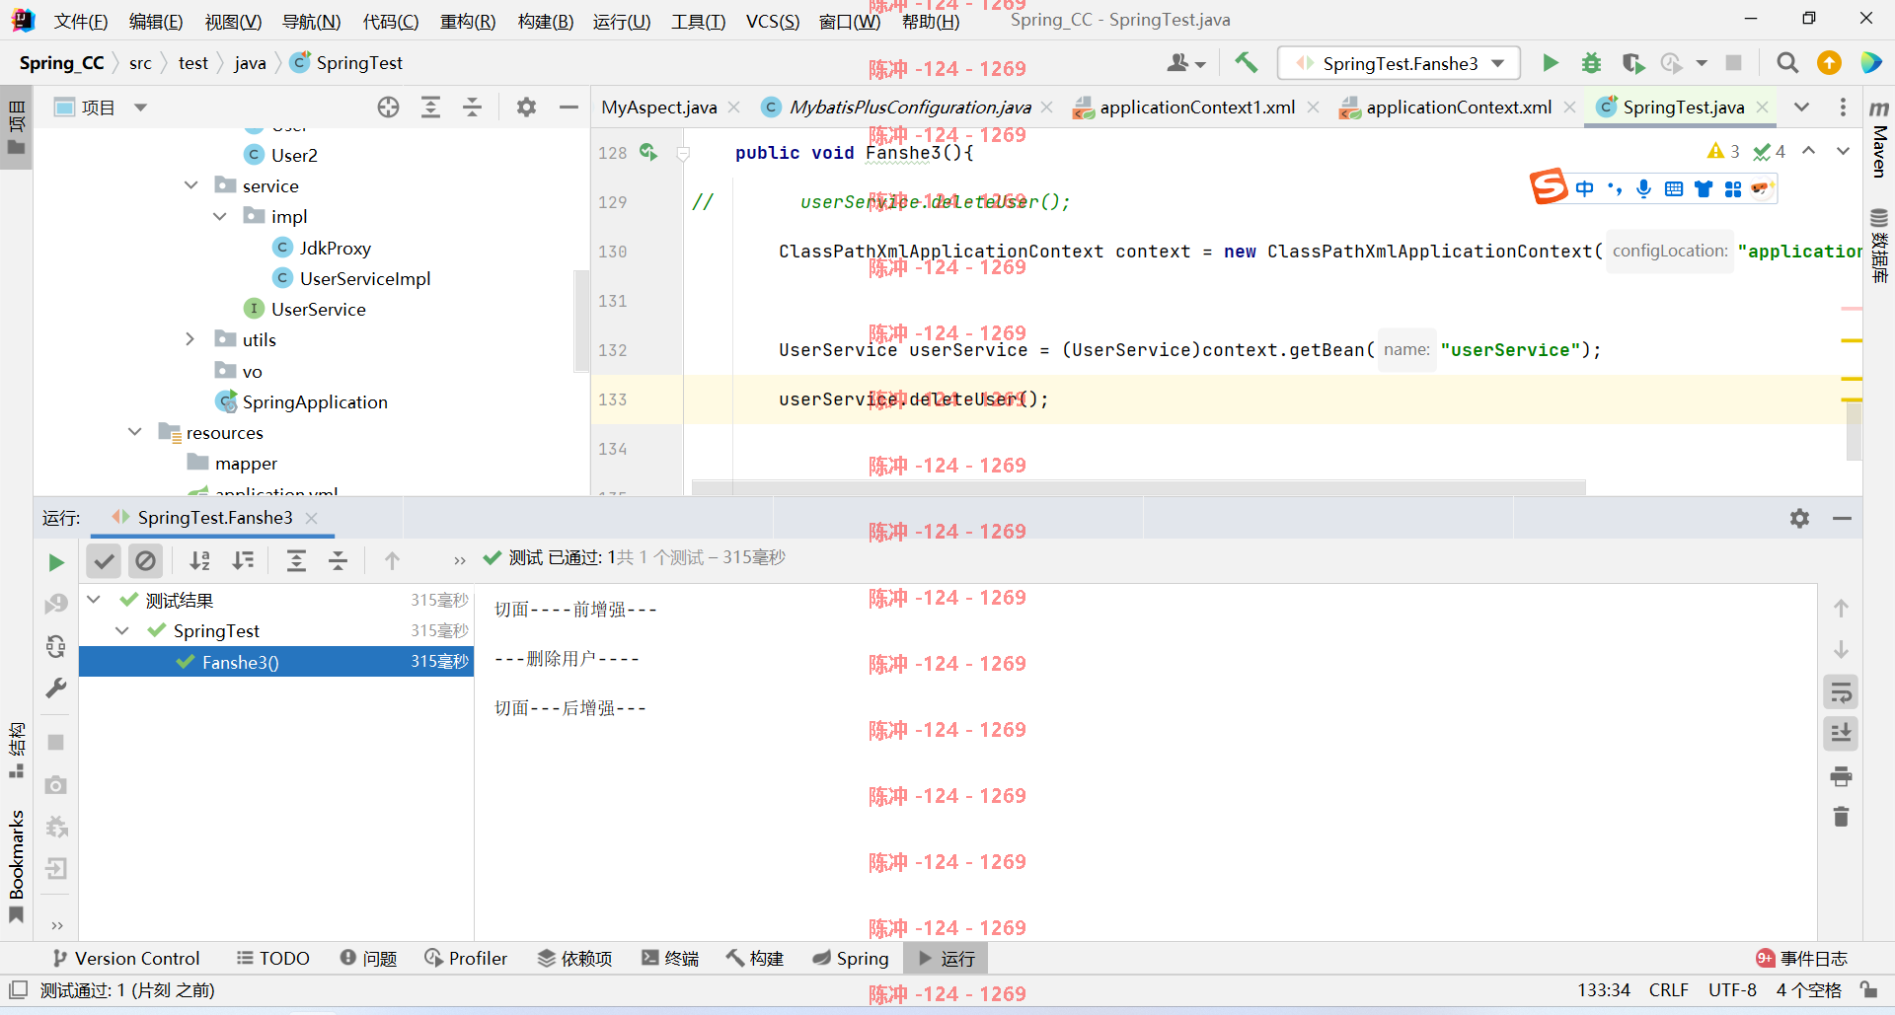Screen dimensions: 1895x1015
Task: Click the orange update arrow icon
Action: tap(1829, 63)
